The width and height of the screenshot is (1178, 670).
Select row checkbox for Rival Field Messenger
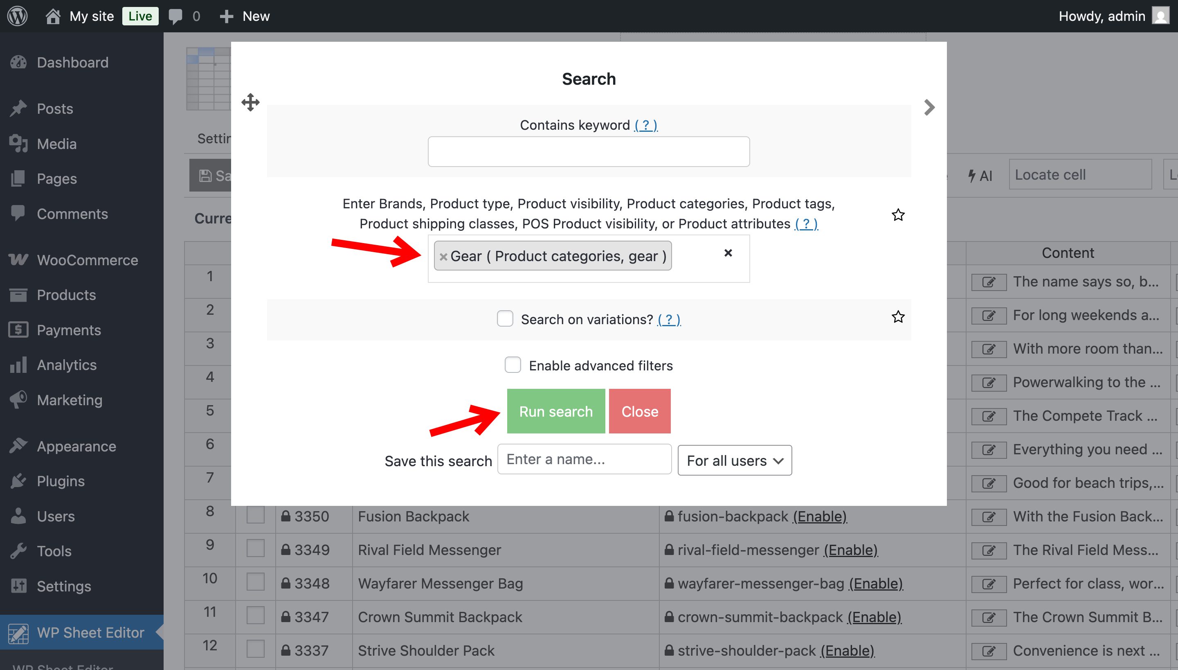coord(255,549)
